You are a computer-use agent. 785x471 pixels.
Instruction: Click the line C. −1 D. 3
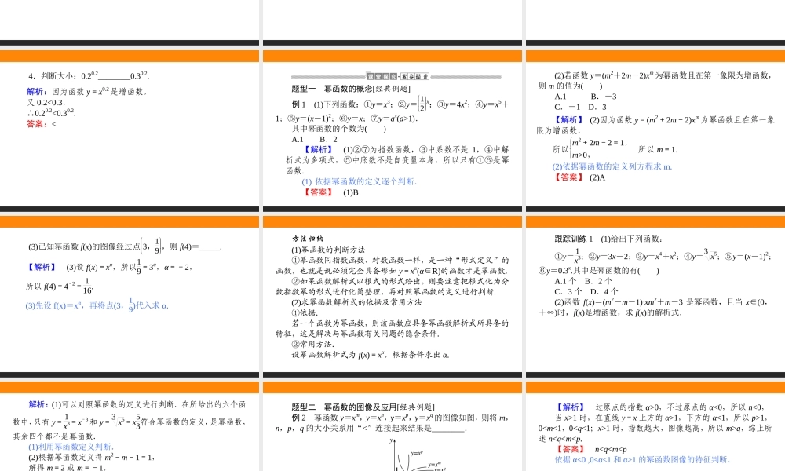click(580, 107)
